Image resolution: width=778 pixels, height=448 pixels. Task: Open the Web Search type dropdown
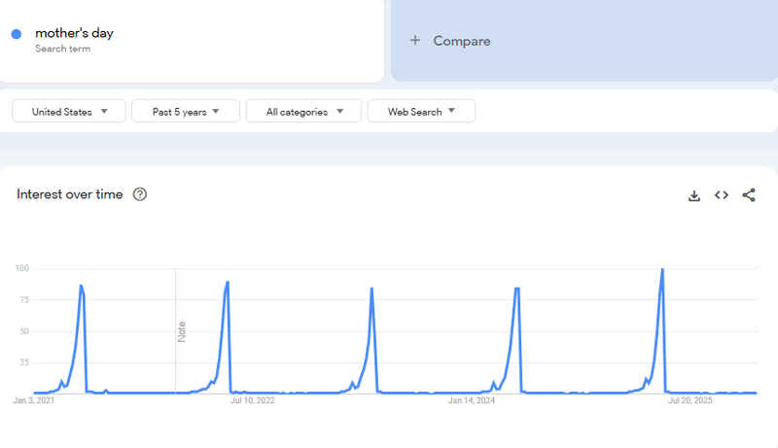pos(421,111)
